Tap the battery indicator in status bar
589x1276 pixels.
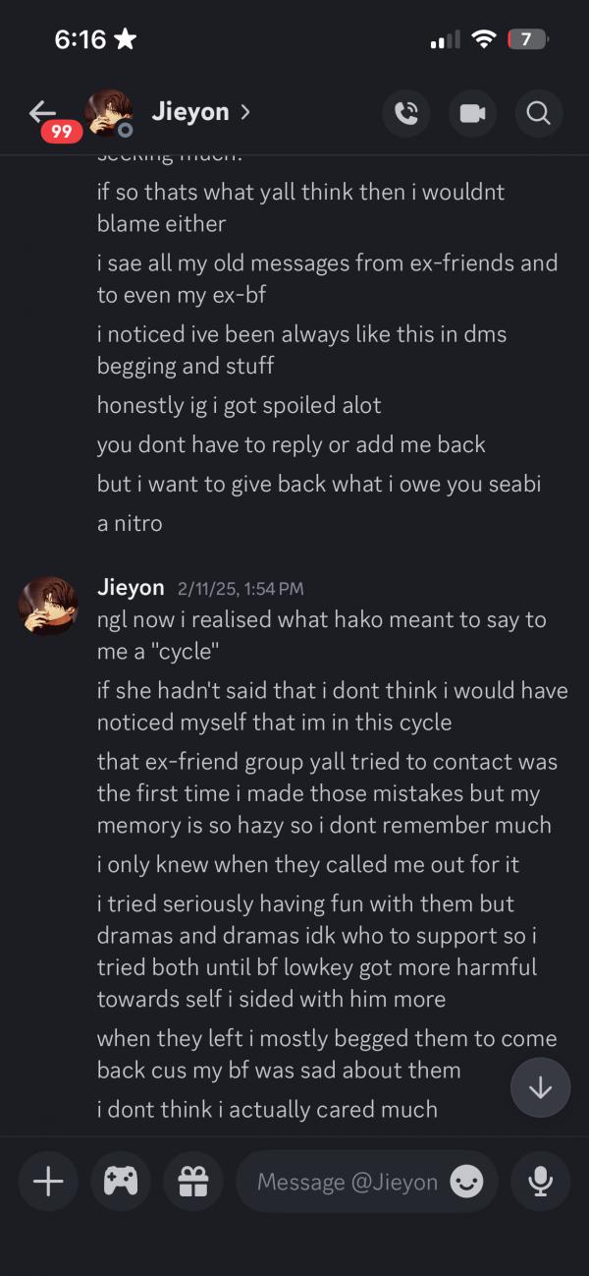click(527, 39)
